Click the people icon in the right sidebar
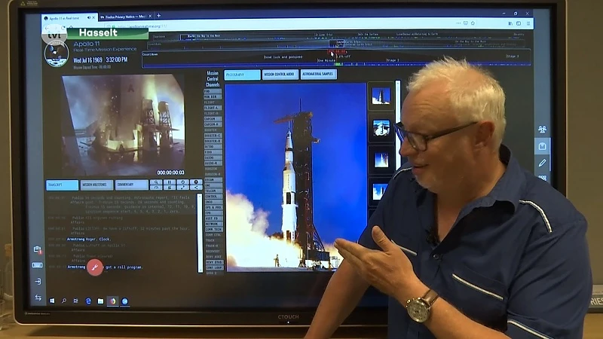 tap(542, 129)
